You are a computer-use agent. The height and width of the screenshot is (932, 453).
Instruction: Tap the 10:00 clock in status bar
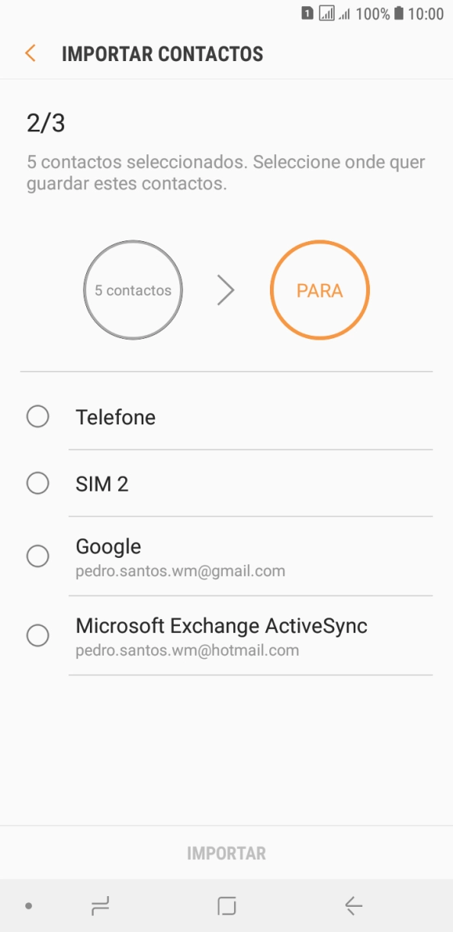click(427, 13)
